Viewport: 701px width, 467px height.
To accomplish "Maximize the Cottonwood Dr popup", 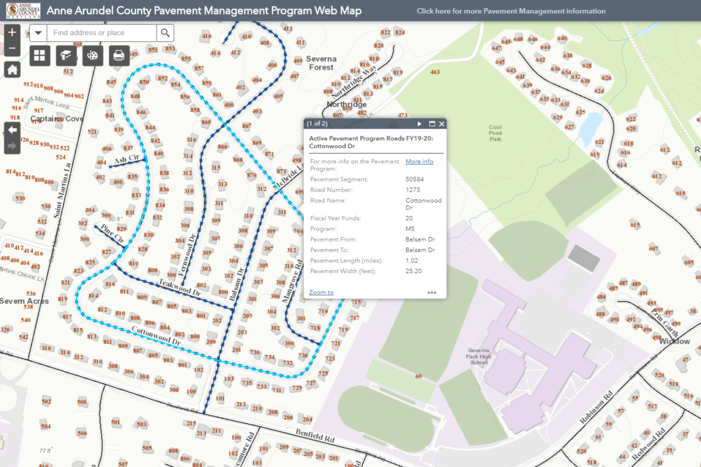I will [x=431, y=124].
